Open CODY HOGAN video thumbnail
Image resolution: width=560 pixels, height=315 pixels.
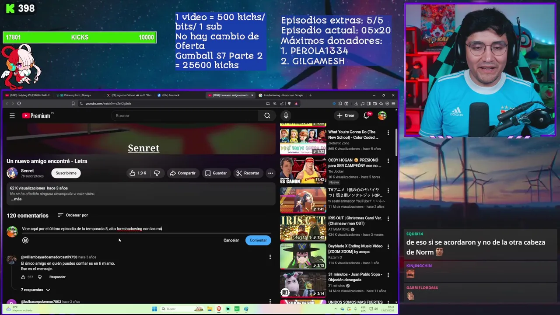[x=303, y=171]
